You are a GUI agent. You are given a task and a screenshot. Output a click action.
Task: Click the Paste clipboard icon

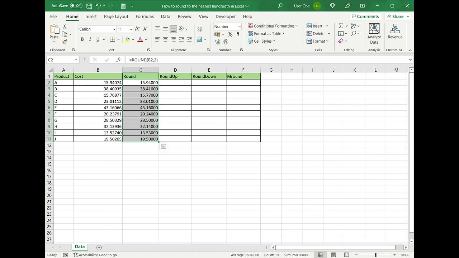pos(54,29)
